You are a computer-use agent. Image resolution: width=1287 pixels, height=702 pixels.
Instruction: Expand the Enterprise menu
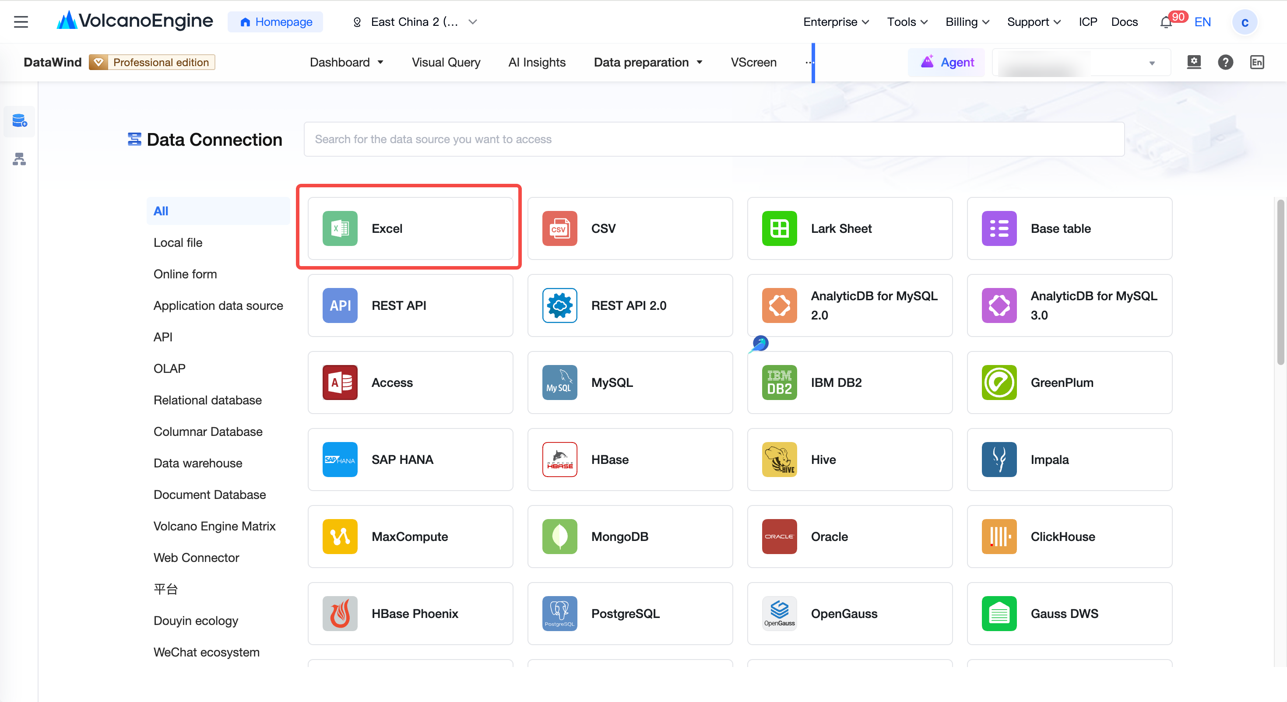[x=836, y=22]
